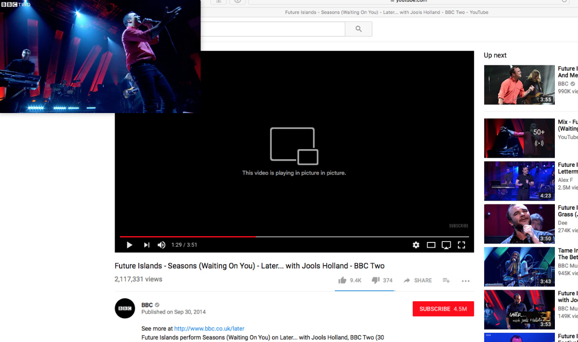This screenshot has width=578, height=342.
Task: Subscribe to the BBC channel
Action: click(443, 309)
